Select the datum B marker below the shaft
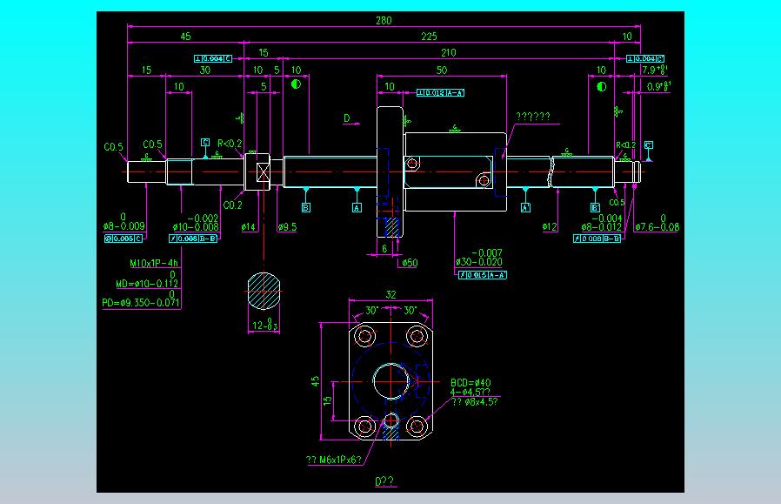Image resolution: width=781 pixels, height=504 pixels. click(306, 207)
